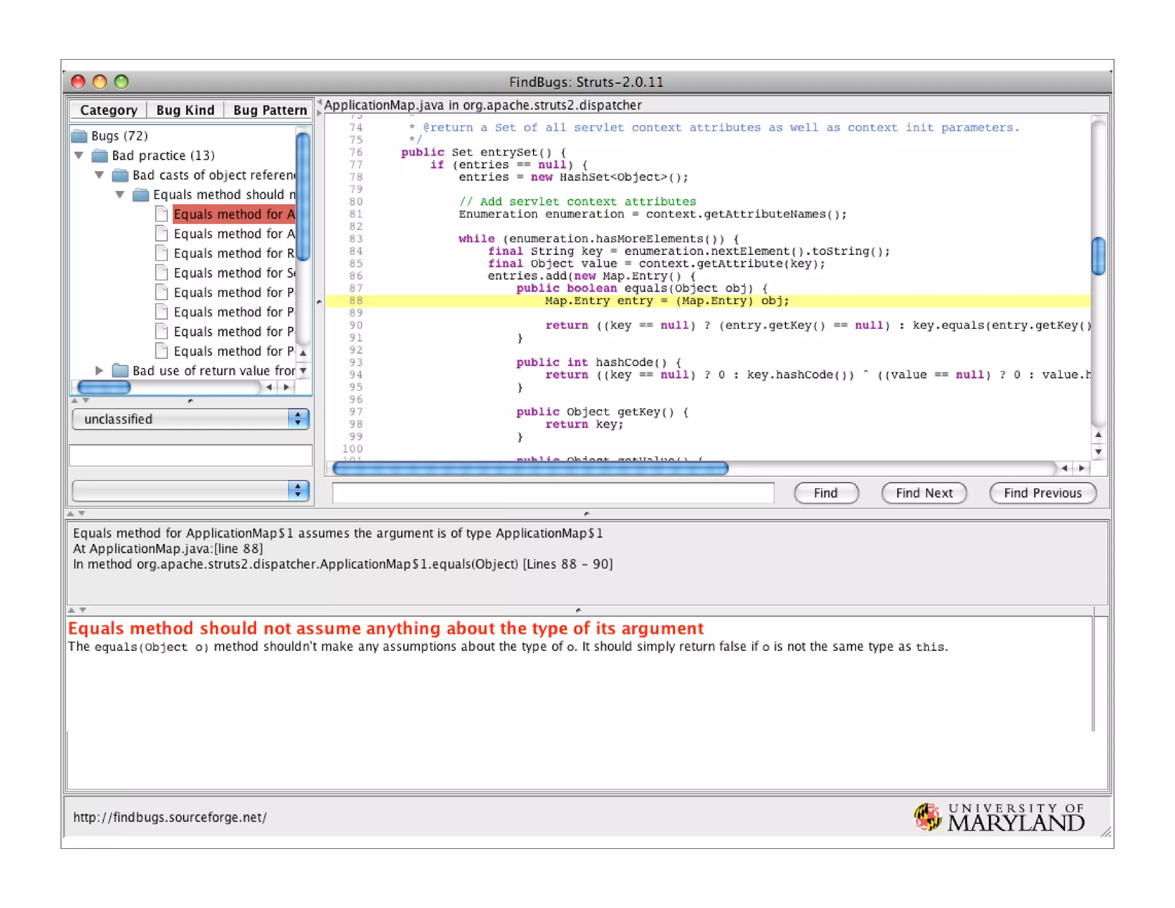Select Bugs (72) root tree item

(x=119, y=136)
